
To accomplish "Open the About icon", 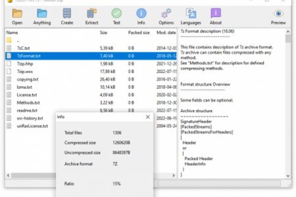I will pyautogui.click(x=215, y=14).
